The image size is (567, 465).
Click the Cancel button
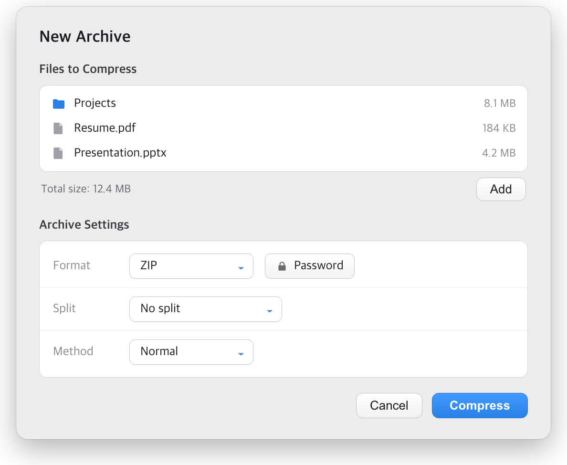(x=389, y=405)
